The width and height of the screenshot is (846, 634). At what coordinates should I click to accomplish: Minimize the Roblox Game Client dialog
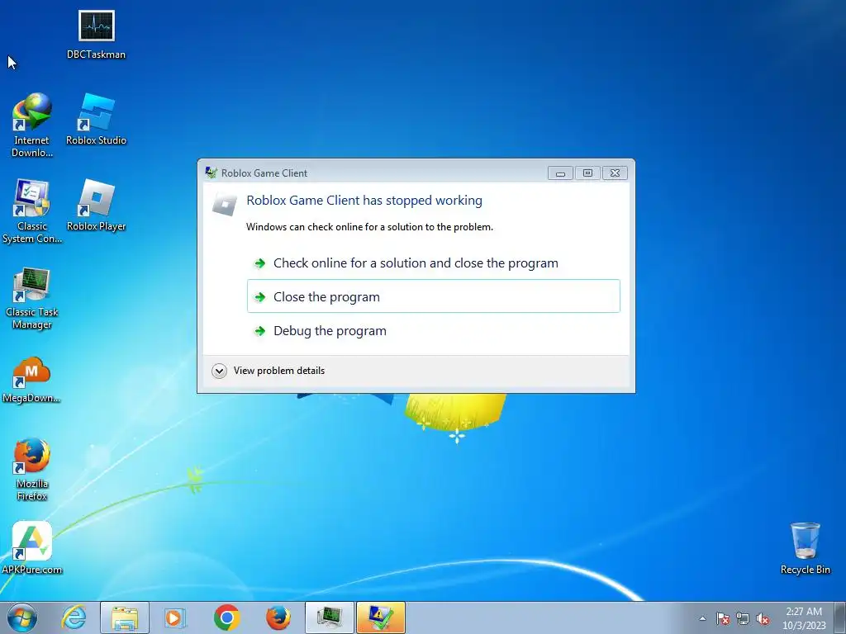[x=561, y=173]
